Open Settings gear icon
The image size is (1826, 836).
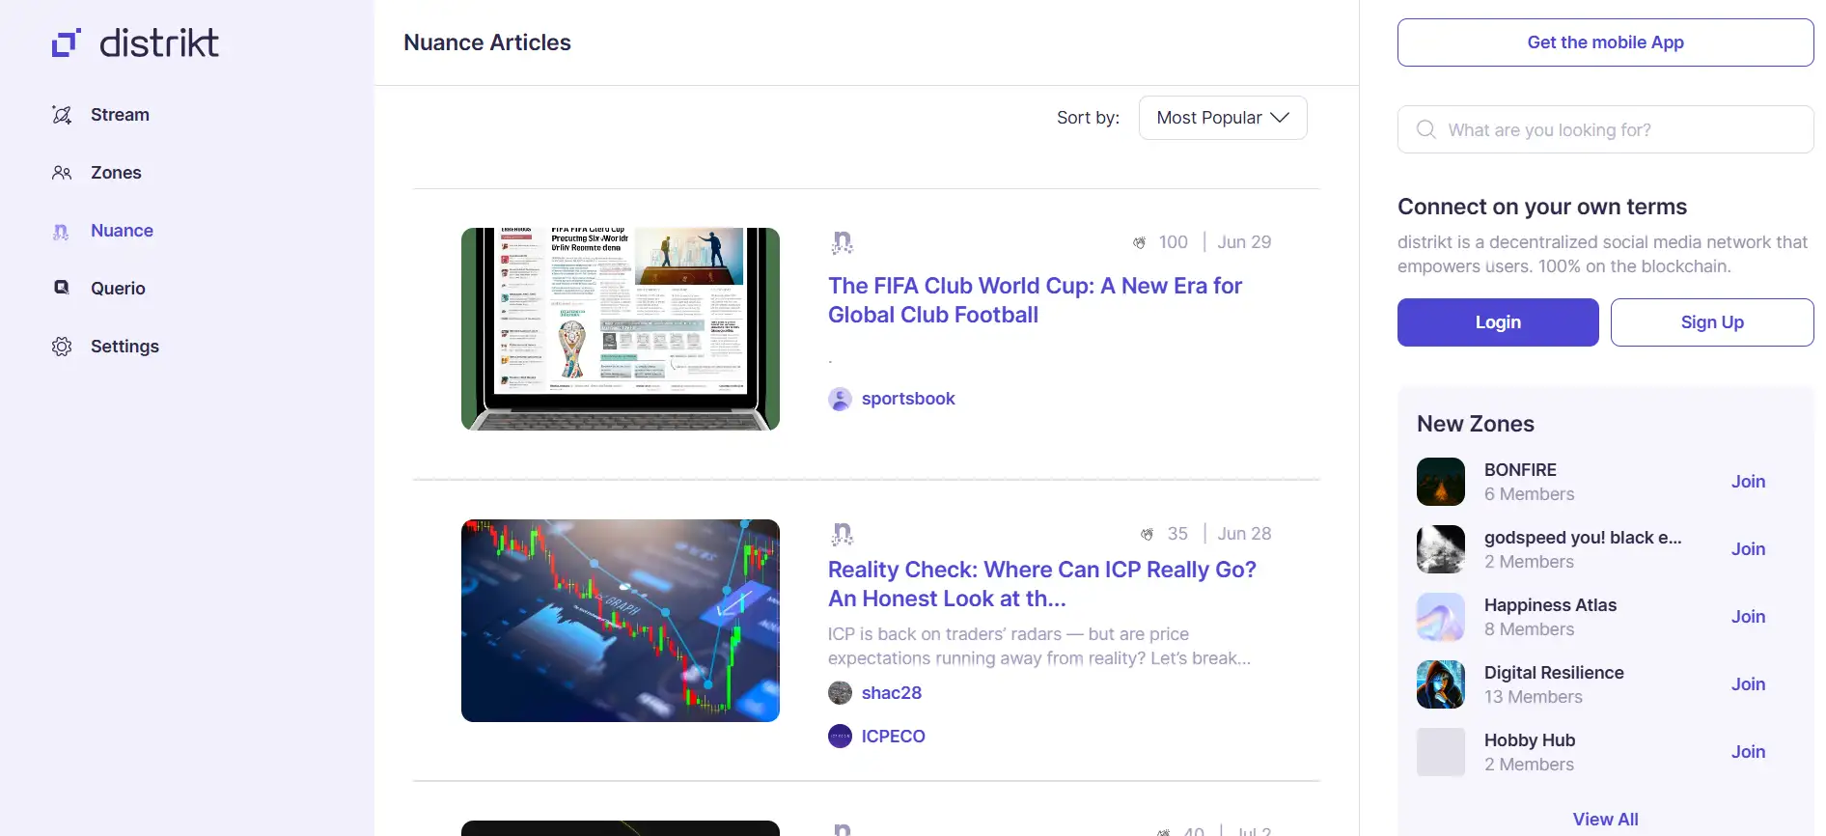point(62,347)
